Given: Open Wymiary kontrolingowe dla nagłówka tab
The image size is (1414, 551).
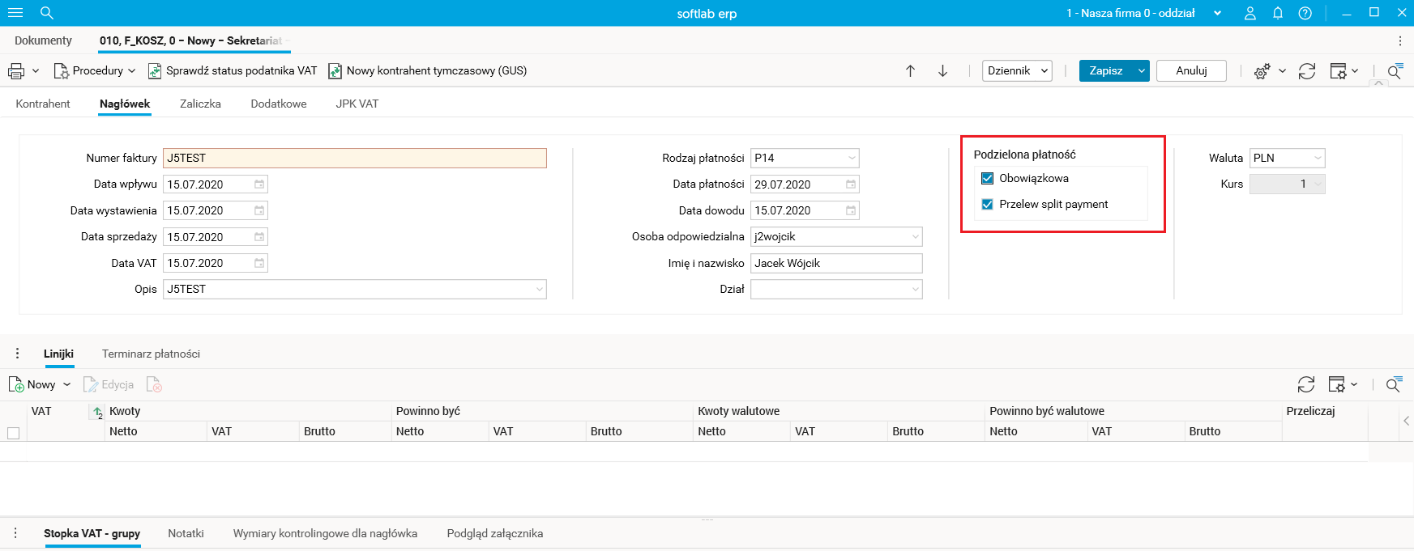Looking at the screenshot, I should (x=325, y=533).
